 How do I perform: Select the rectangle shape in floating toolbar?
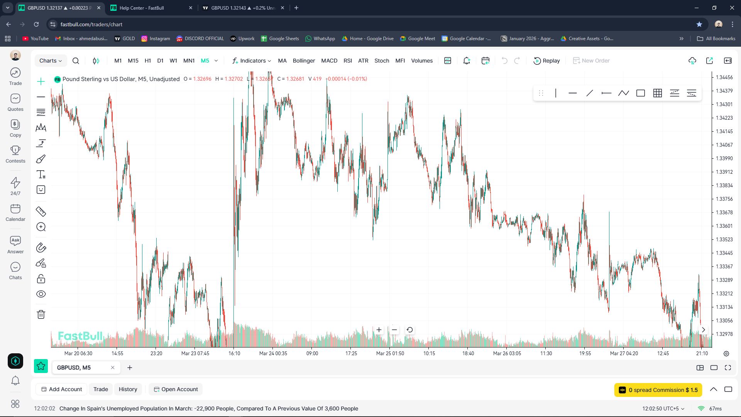tap(641, 93)
